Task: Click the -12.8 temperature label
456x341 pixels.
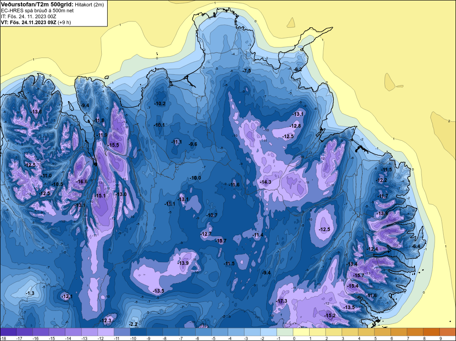Action: [295, 126]
